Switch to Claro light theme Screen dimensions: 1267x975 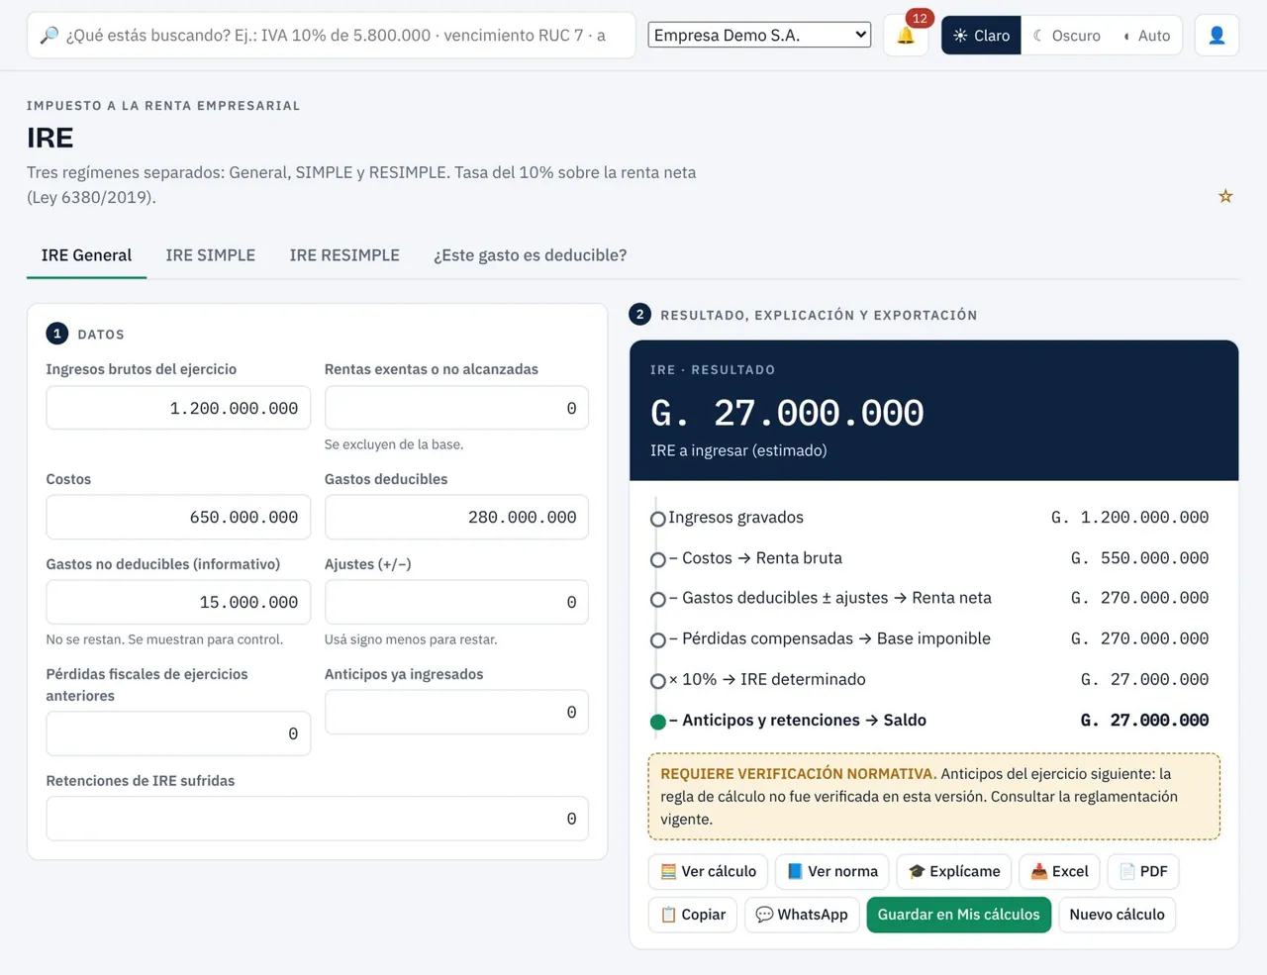coord(981,36)
